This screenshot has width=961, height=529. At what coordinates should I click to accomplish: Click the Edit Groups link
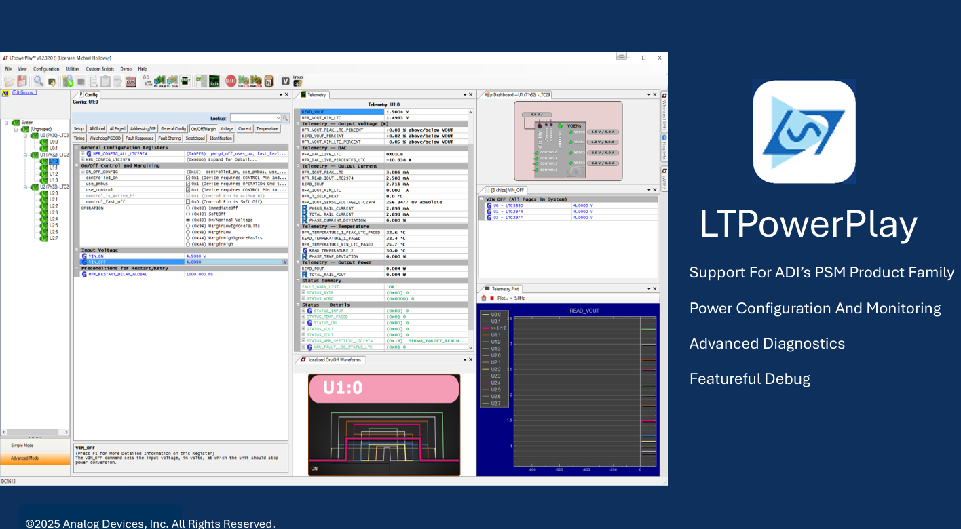(24, 92)
